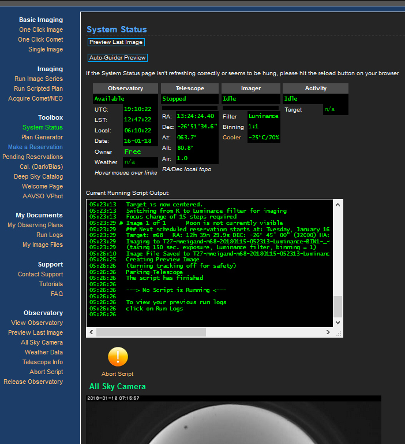Go to Run Image Series
This screenshot has height=444, width=405.
coord(38,79)
